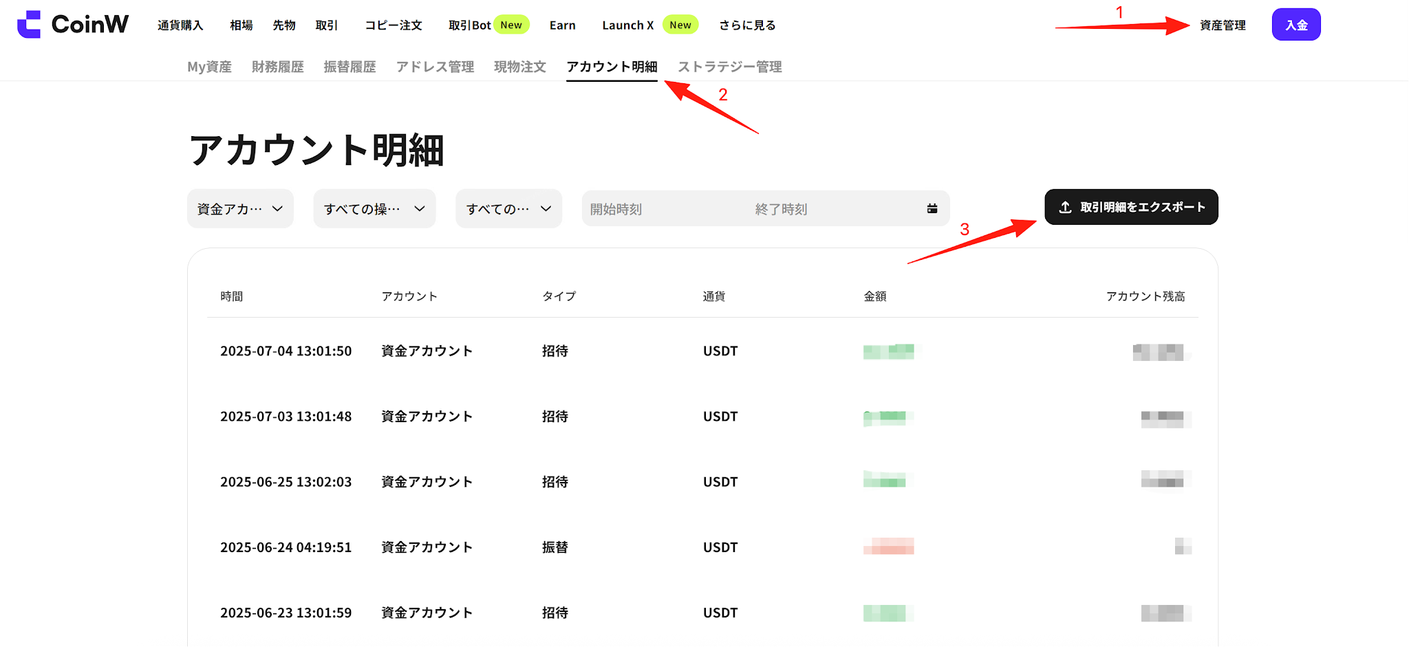Click the 入金 deposit button
The image size is (1409, 647).
(1296, 25)
